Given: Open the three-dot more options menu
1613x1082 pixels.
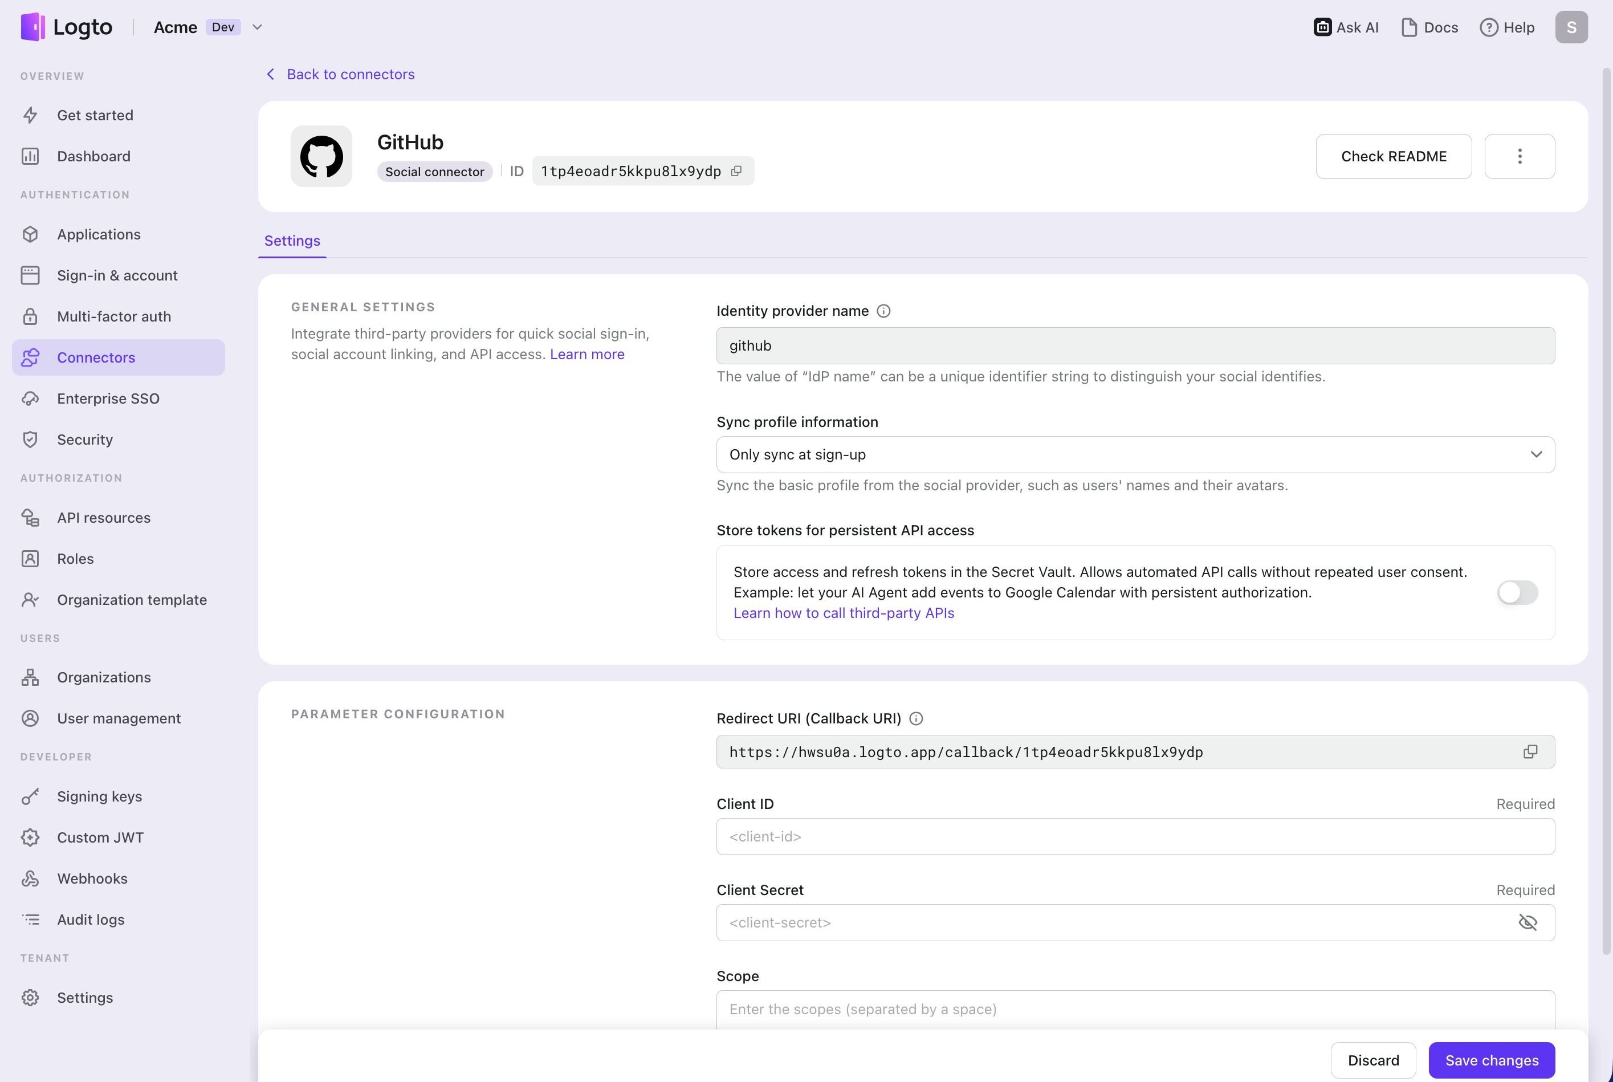Looking at the screenshot, I should pos(1519,157).
